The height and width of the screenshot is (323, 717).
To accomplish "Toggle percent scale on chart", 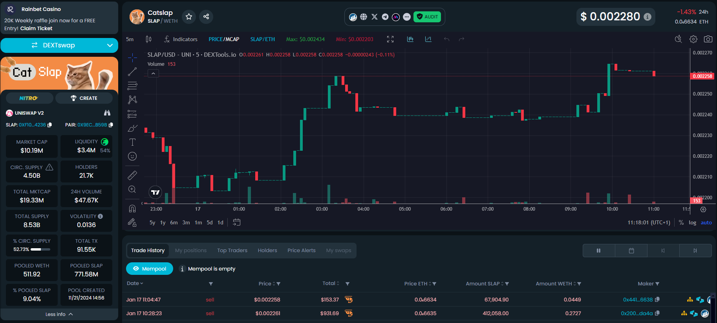I will 681,222.
